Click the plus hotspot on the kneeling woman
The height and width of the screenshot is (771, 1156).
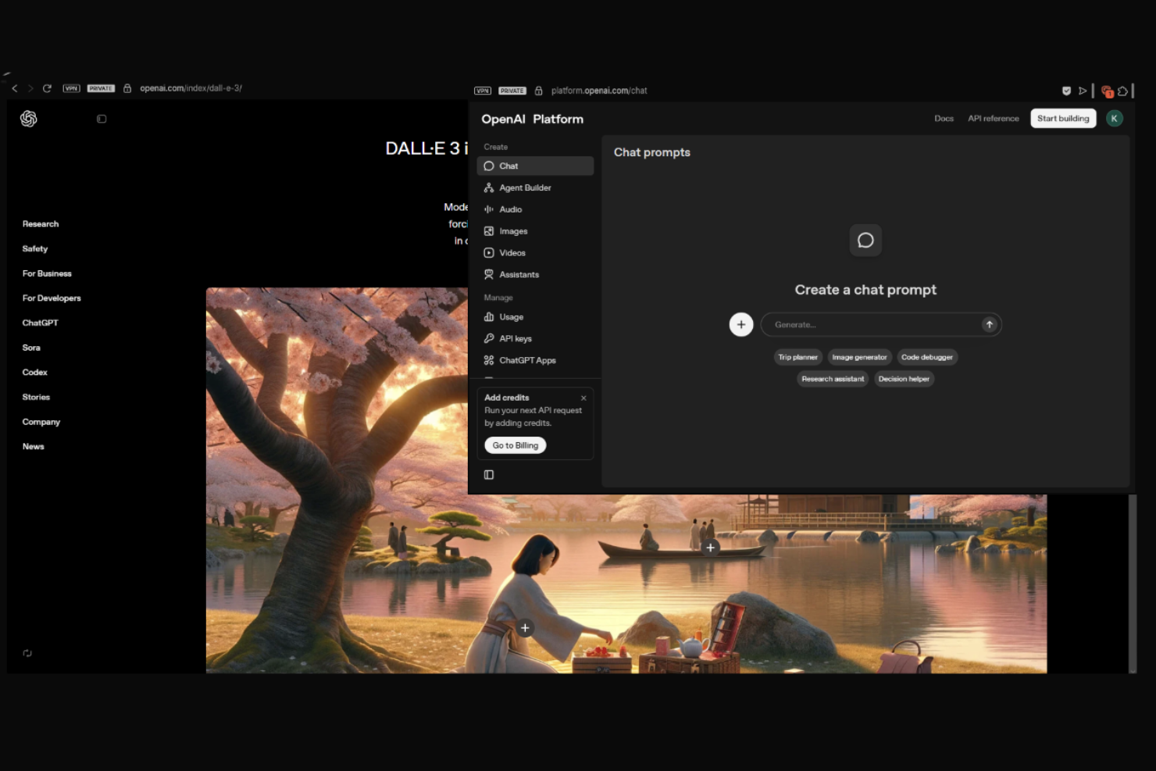(525, 627)
